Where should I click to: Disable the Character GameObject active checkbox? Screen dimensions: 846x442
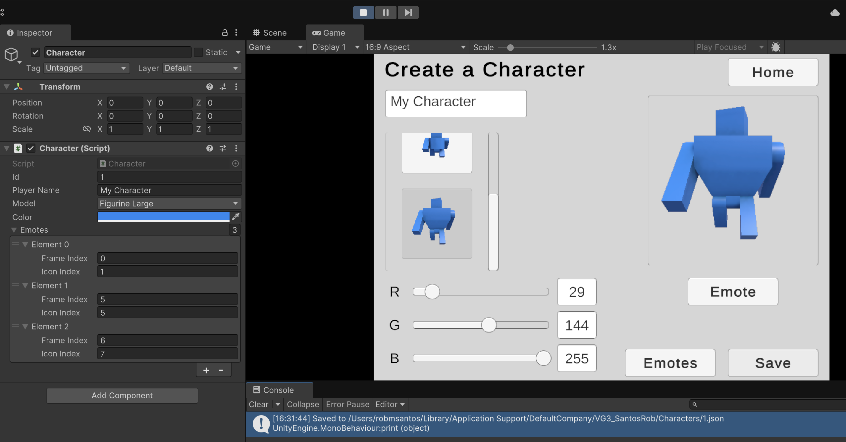click(35, 52)
